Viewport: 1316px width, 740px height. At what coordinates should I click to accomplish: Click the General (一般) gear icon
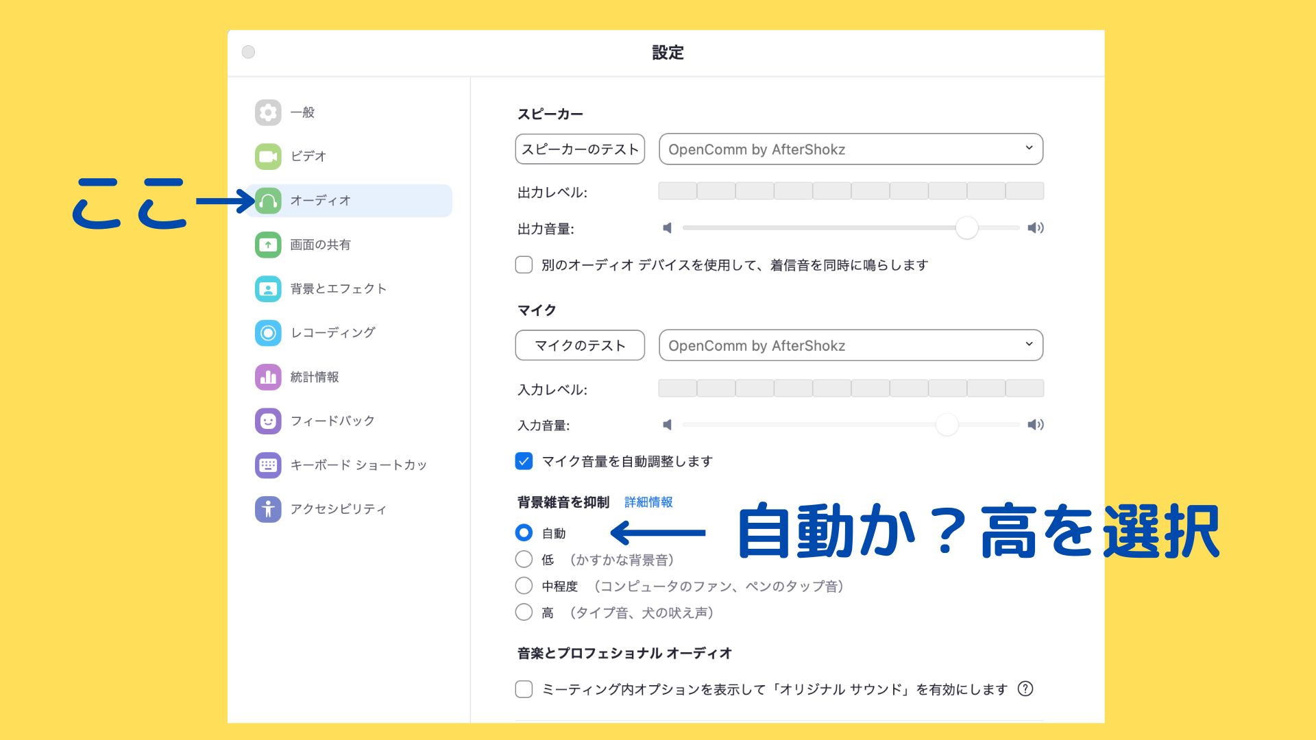(x=268, y=112)
